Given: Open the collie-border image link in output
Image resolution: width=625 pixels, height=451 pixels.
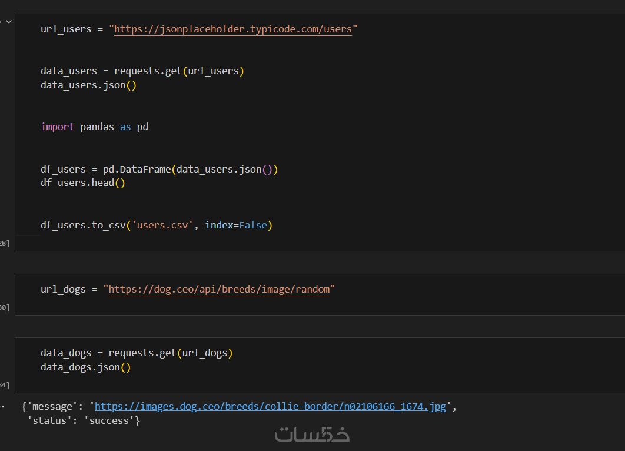Looking at the screenshot, I should click(x=270, y=406).
